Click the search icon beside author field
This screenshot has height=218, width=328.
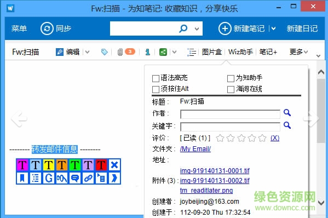click(287, 112)
